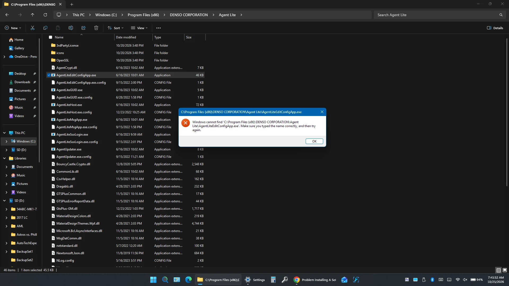509x286 pixels.
Task: Collapse the Libraries tree node
Action: coord(5,158)
